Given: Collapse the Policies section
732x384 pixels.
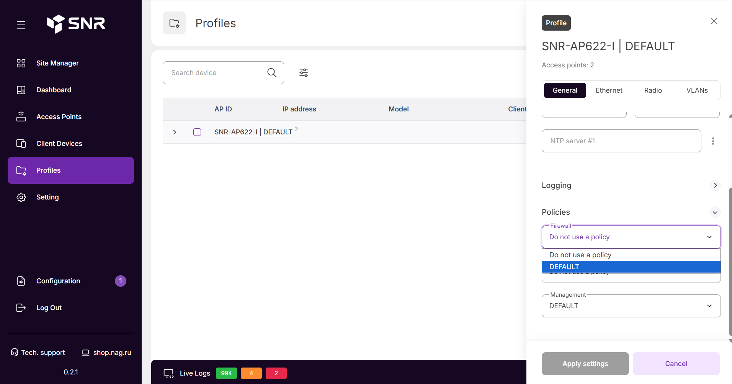Looking at the screenshot, I should 715,212.
